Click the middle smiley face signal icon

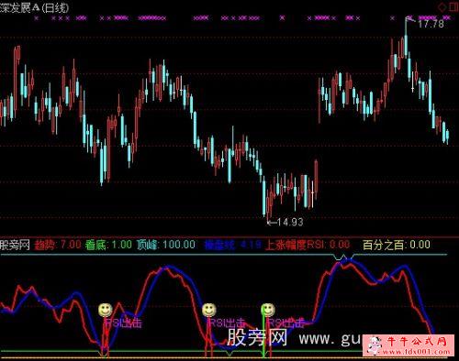tap(209, 310)
